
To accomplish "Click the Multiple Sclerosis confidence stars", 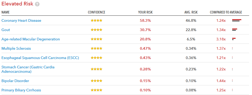I will pos(96,48).
